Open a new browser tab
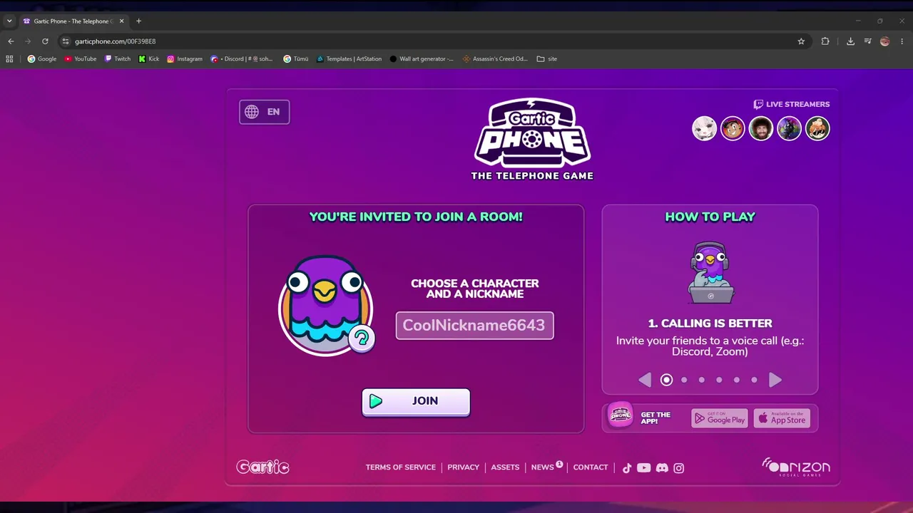Image resolution: width=913 pixels, height=513 pixels. tap(138, 21)
